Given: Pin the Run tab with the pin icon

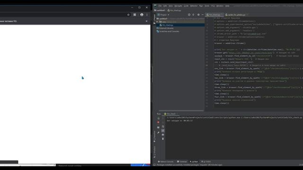Looking at the screenshot, I should pyautogui.click(x=158, y=133).
